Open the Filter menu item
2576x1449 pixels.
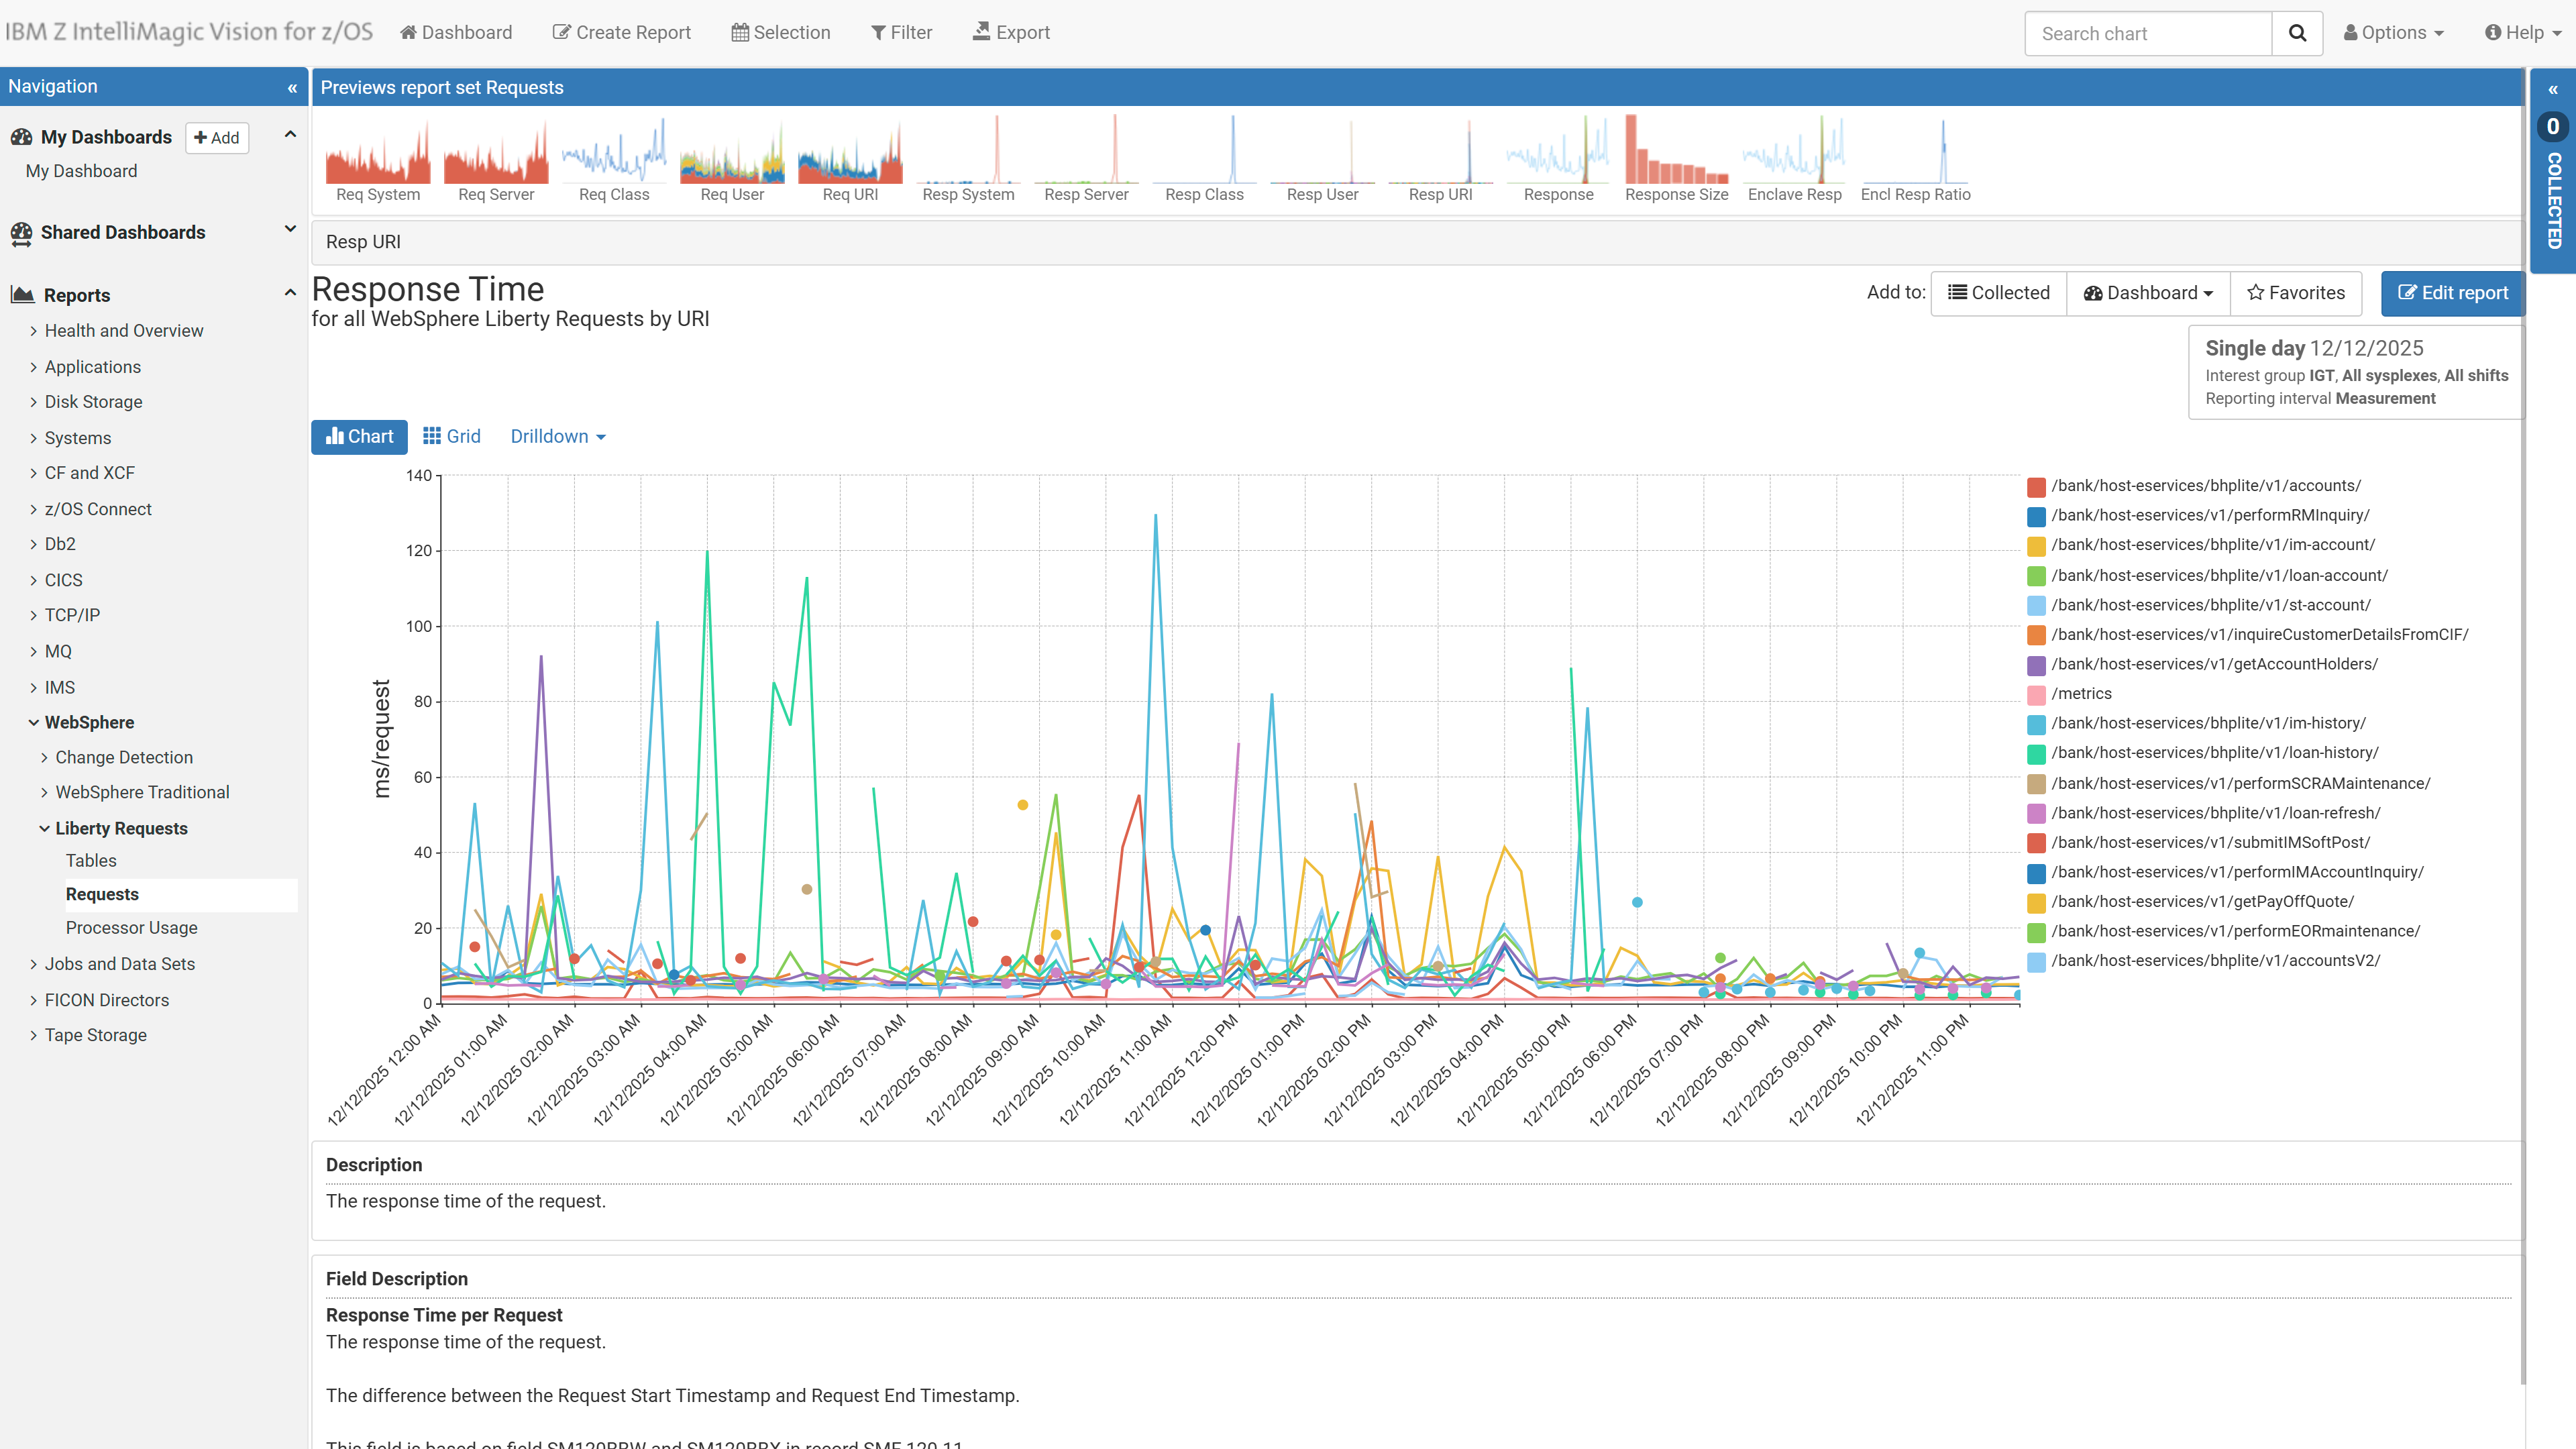point(901,33)
